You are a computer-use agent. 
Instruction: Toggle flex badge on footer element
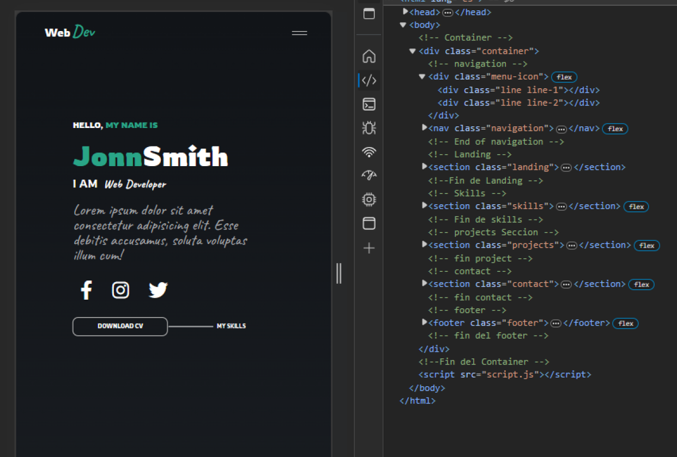(x=626, y=324)
